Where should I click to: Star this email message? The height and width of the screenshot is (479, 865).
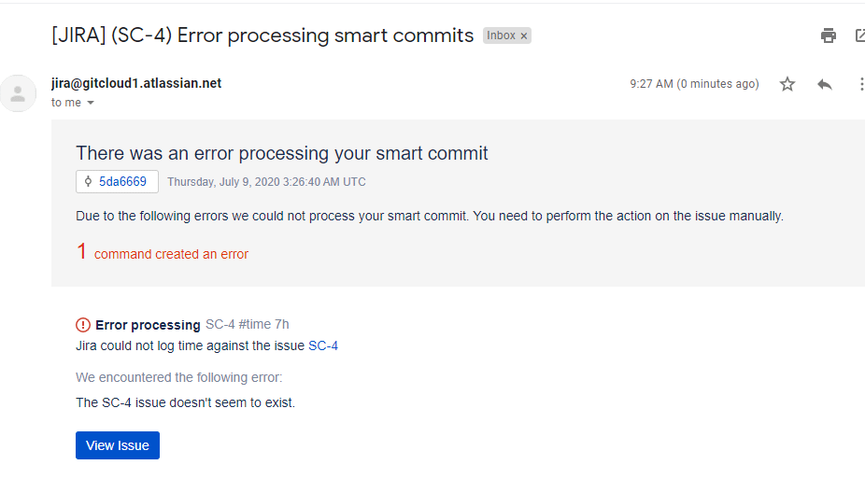(x=787, y=84)
